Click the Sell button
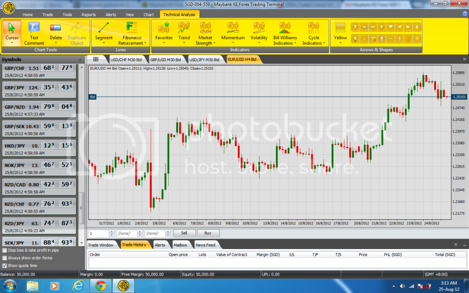 point(184,233)
